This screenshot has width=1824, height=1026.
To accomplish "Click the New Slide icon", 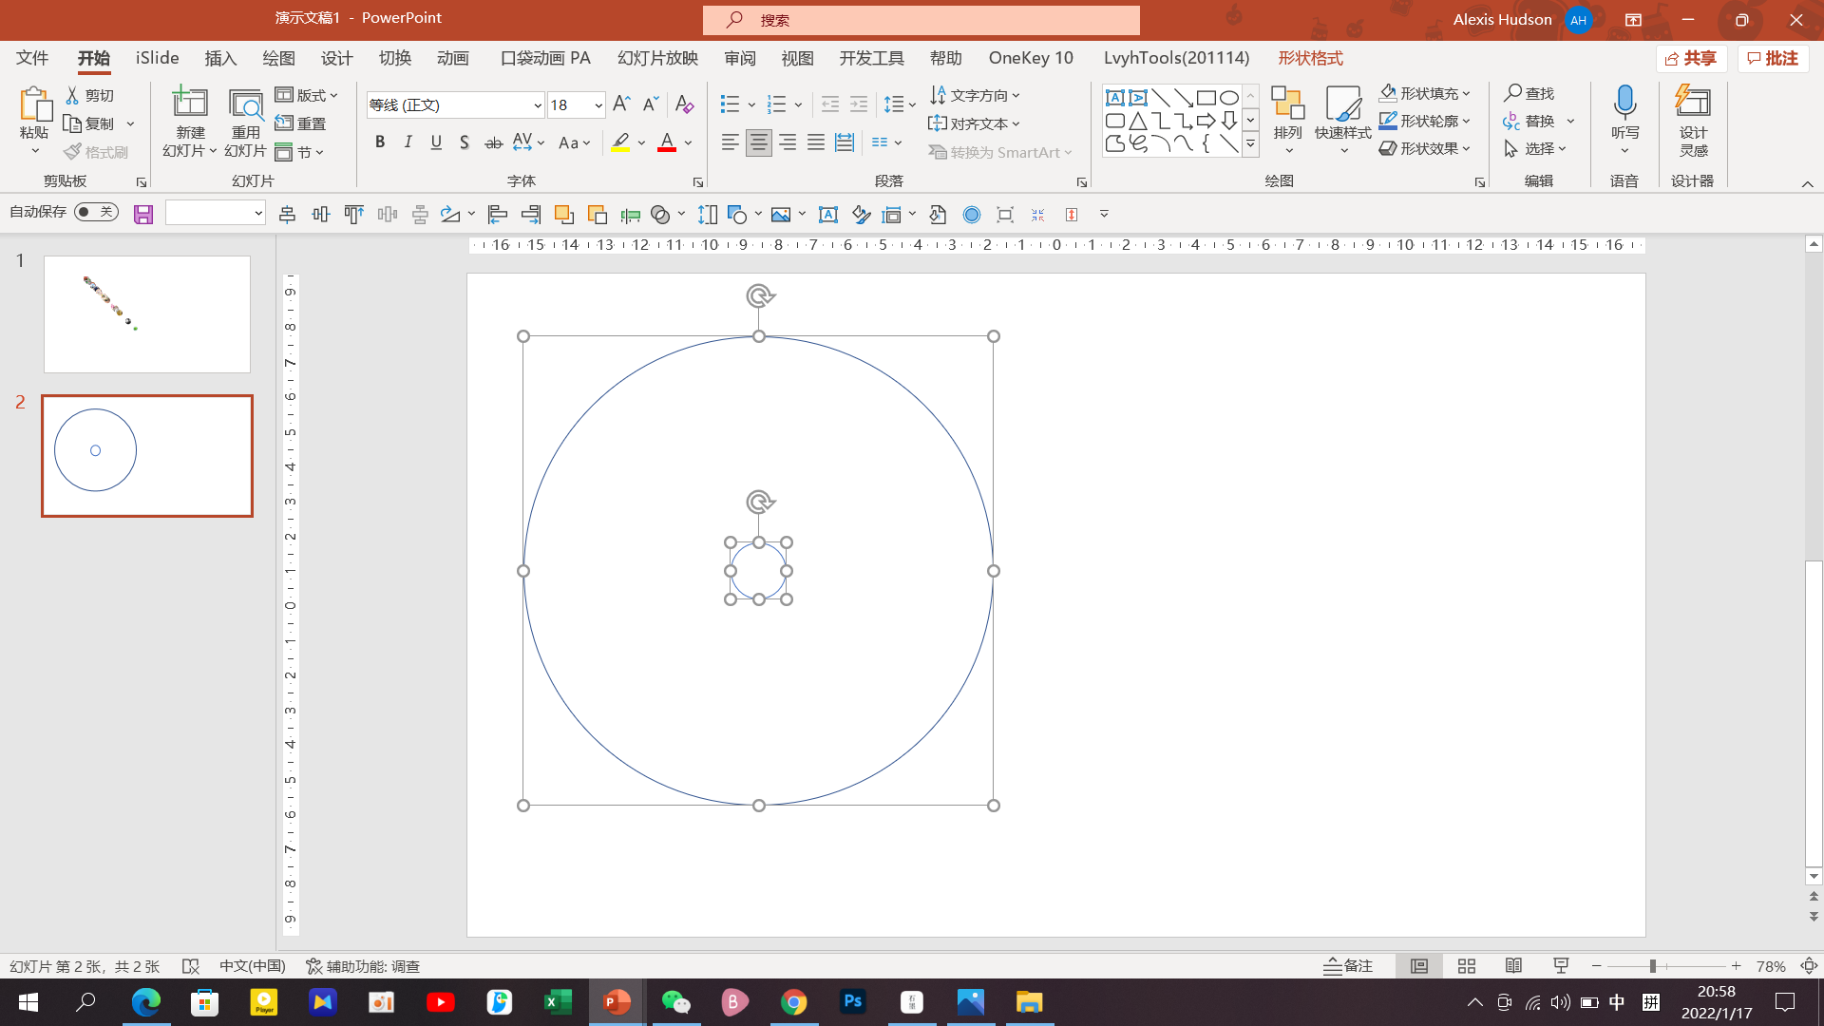I will click(x=190, y=104).
